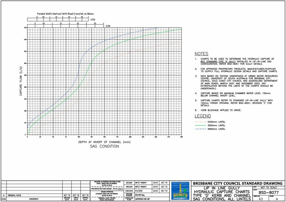Select the CAPTURE FLOW (L/s) axis label
Image resolution: width=286 pixels, height=202 pixels.
click(x=21, y=82)
